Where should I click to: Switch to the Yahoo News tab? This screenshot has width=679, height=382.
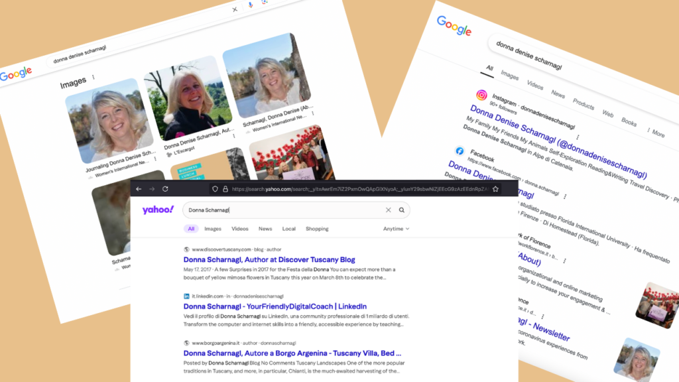point(265,229)
